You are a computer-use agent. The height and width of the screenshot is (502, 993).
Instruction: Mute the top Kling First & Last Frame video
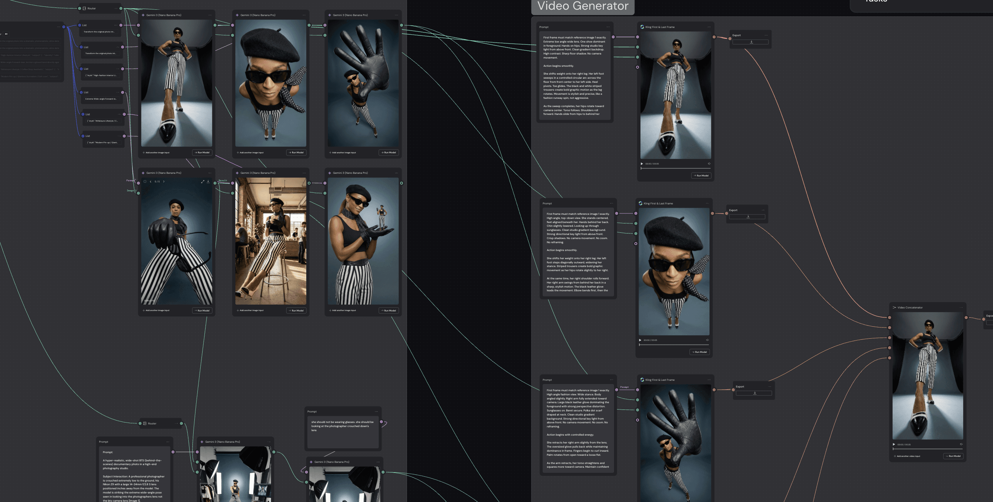pos(709,164)
